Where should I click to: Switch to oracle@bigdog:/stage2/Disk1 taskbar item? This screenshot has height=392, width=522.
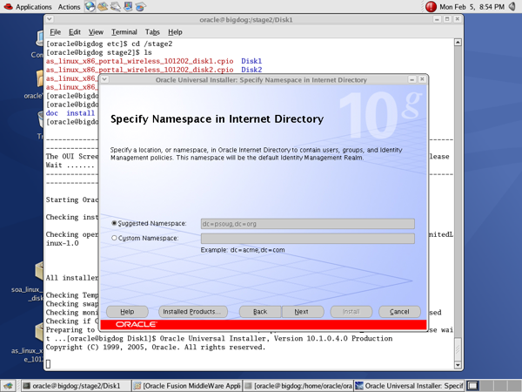(x=76, y=386)
